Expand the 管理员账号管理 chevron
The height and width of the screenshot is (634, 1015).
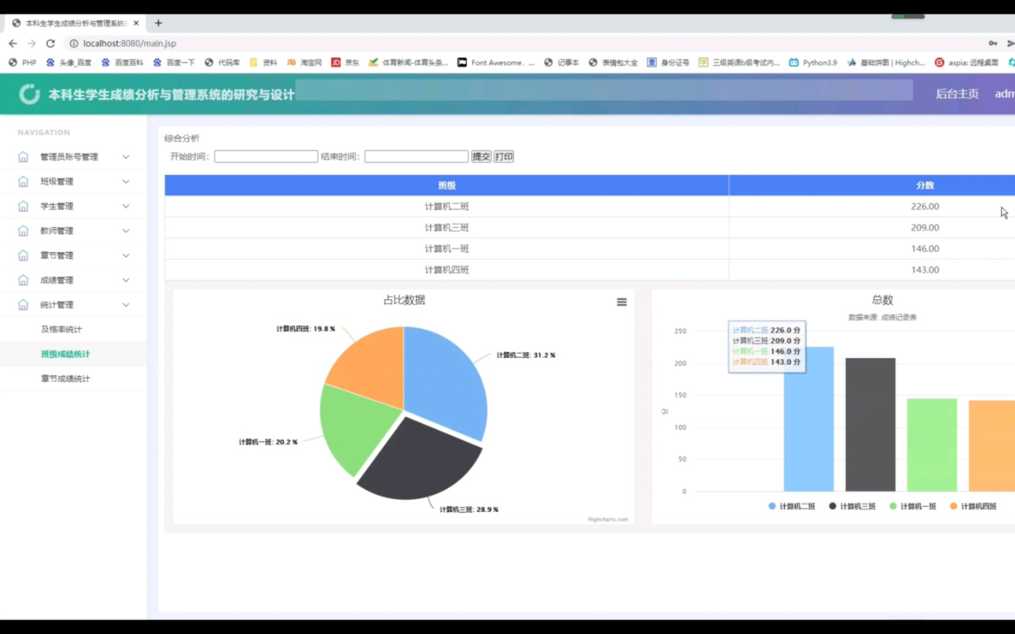[x=126, y=157]
